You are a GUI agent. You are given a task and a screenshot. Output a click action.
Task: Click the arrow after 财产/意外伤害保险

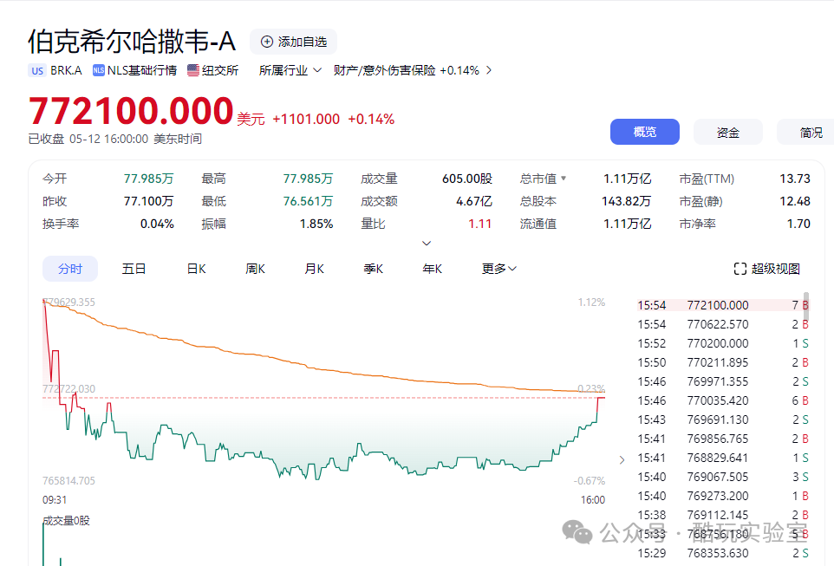pyautogui.click(x=489, y=70)
